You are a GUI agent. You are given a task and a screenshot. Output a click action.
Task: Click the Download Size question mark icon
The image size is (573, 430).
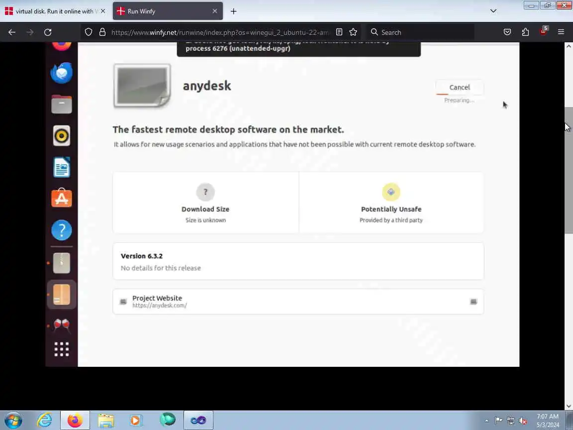pos(205,192)
